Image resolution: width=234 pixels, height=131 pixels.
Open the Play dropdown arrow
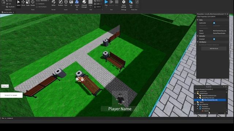click(x=106, y=7)
